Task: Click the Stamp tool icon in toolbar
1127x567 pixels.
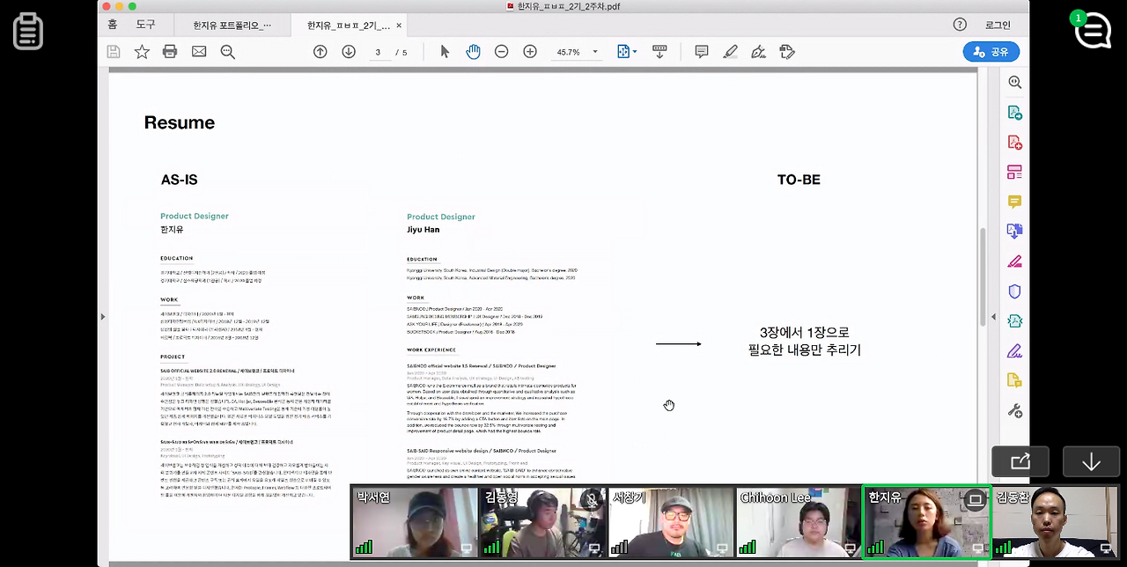Action: pos(787,52)
